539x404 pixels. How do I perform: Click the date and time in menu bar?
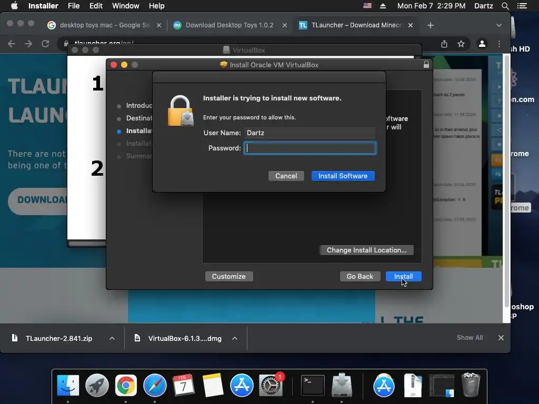pyautogui.click(x=432, y=6)
